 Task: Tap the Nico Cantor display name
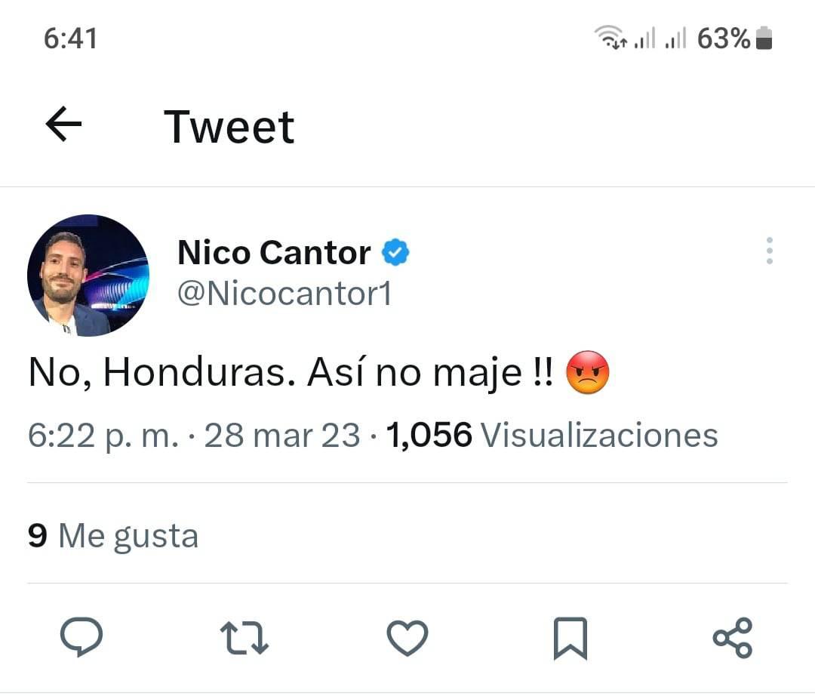273,252
